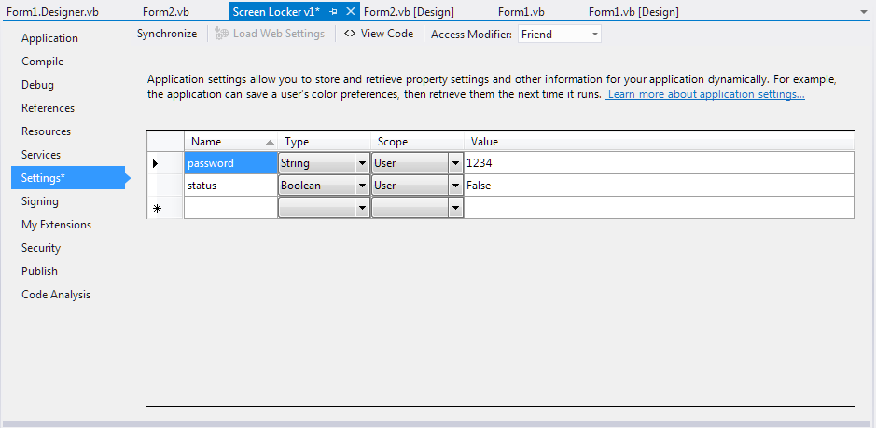Switch to the Form1.vb code tab

click(x=521, y=12)
